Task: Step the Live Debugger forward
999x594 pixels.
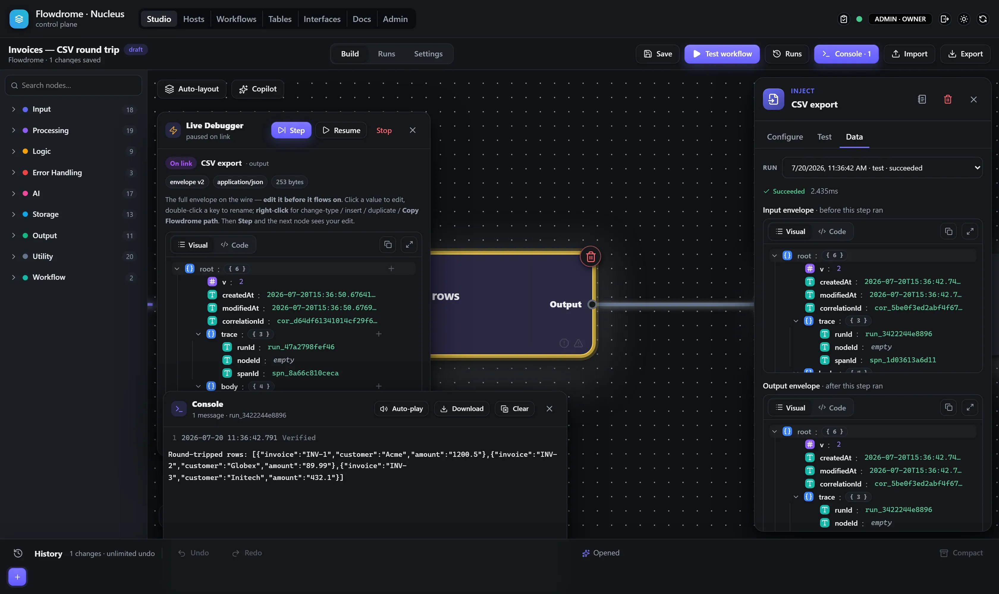Action: coord(291,130)
